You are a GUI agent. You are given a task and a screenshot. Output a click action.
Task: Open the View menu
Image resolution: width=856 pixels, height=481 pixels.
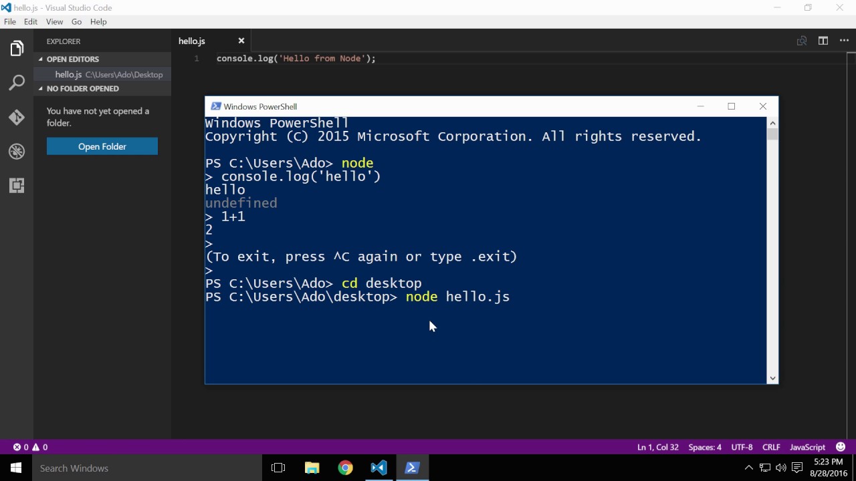54,21
